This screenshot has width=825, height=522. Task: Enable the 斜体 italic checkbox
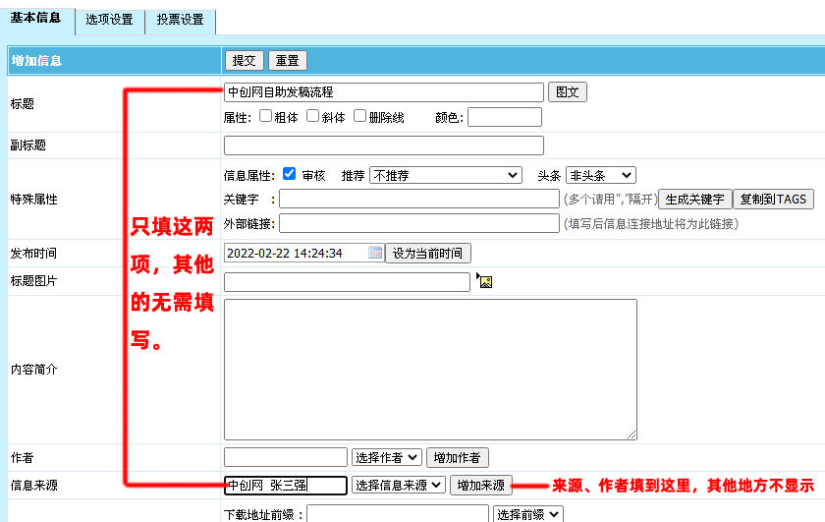(x=313, y=116)
